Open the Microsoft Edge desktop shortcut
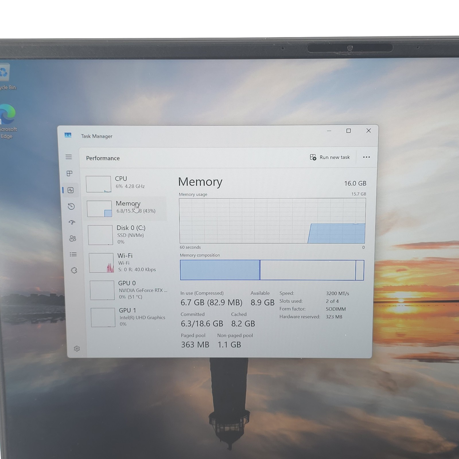 7,121
